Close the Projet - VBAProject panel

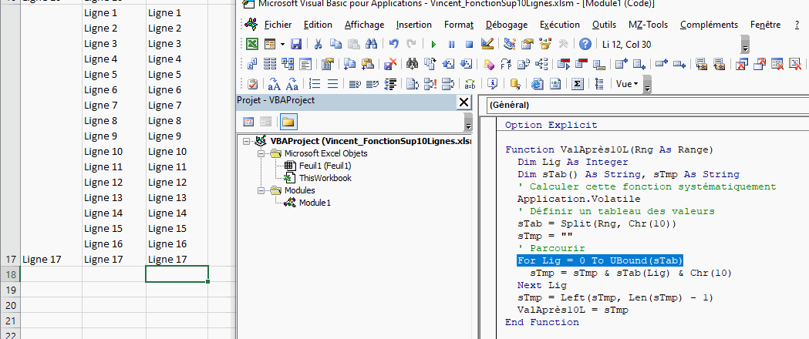tap(463, 102)
